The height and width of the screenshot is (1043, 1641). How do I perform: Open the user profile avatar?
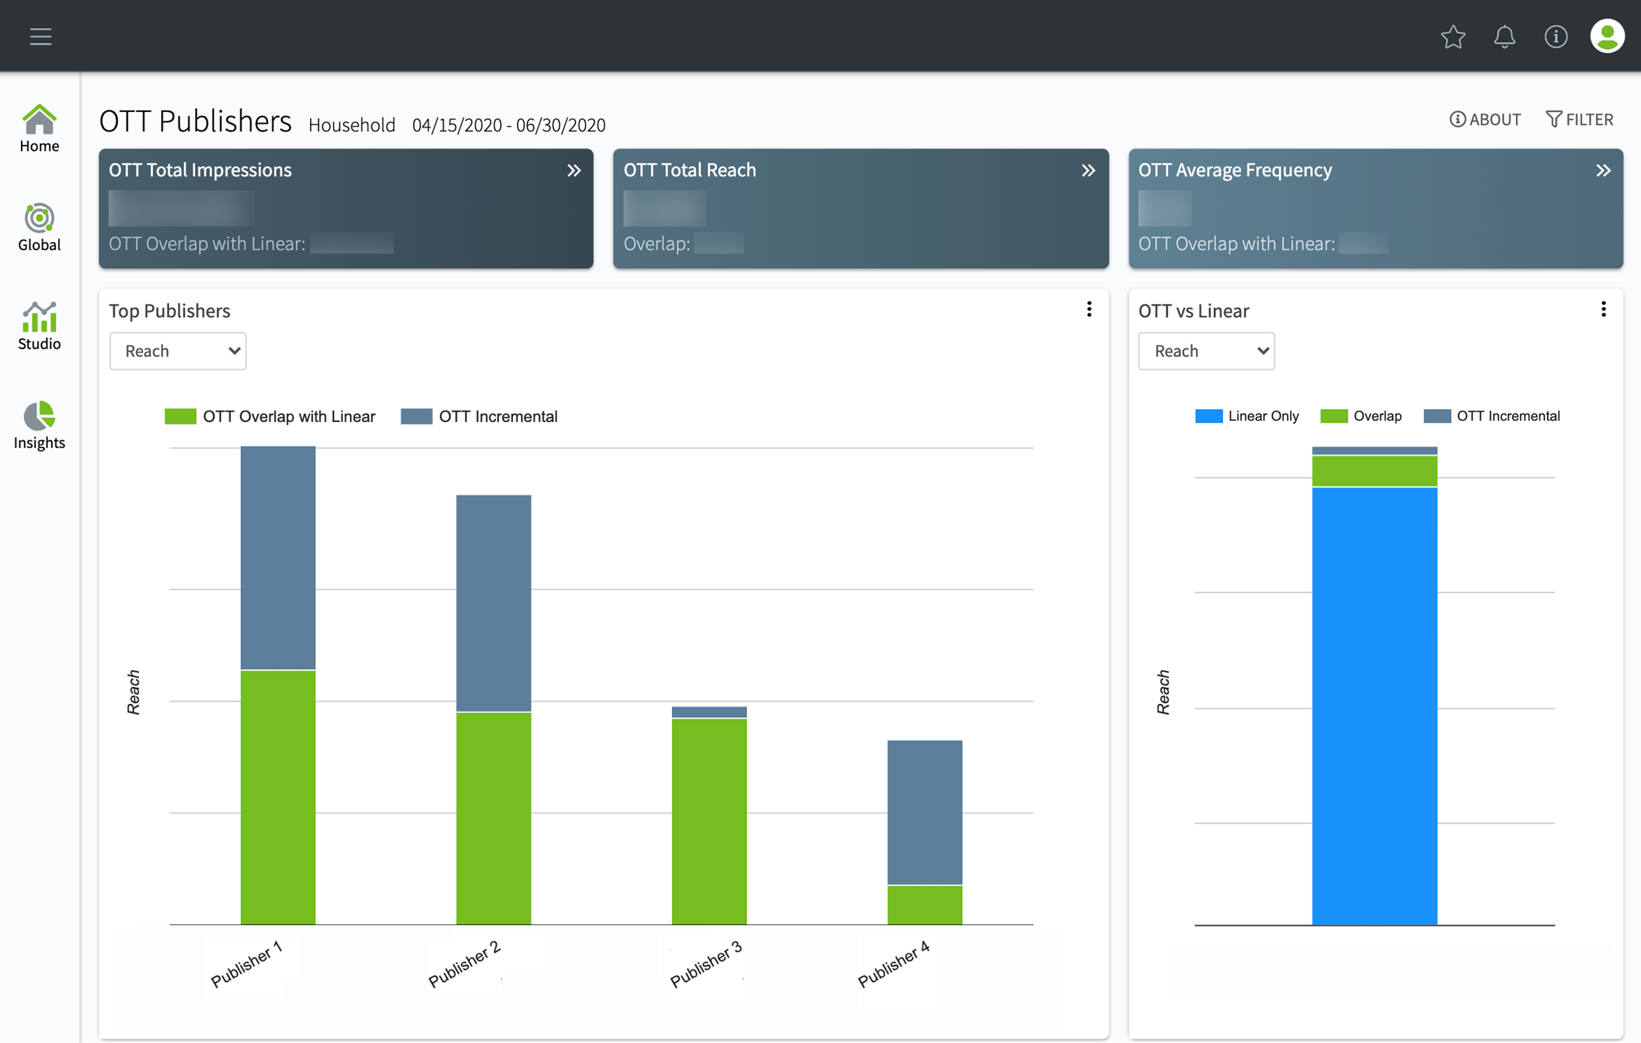pyautogui.click(x=1607, y=36)
